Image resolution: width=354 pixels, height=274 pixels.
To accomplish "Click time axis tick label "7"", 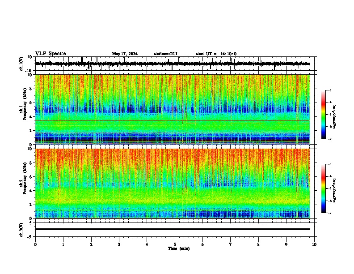I will [x=231, y=244].
